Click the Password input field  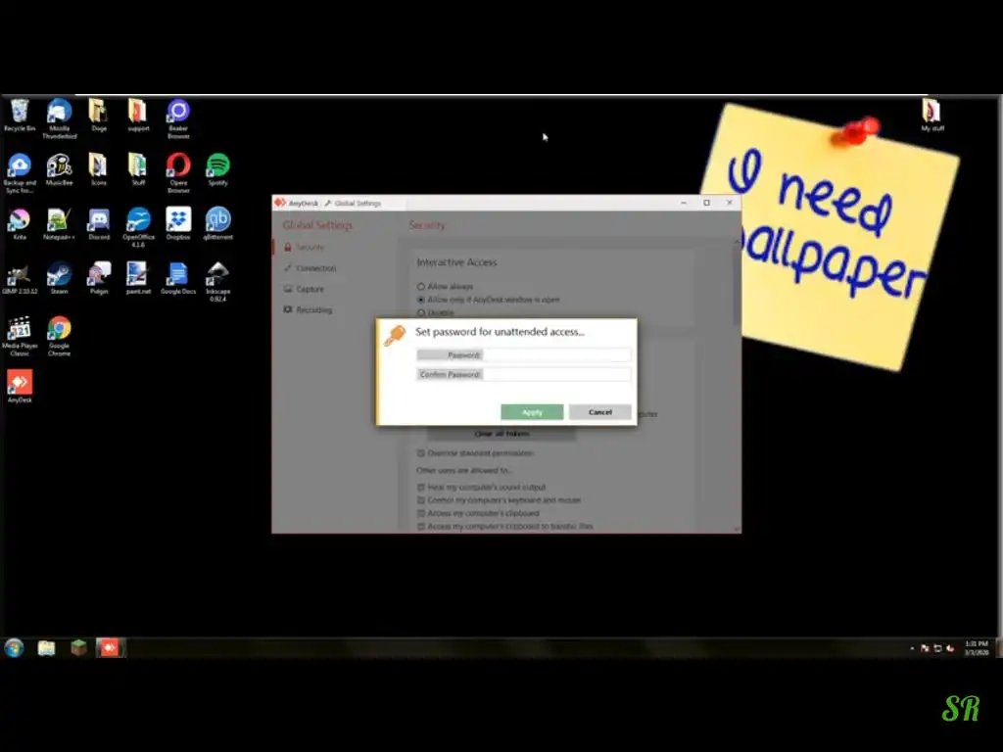(x=556, y=354)
